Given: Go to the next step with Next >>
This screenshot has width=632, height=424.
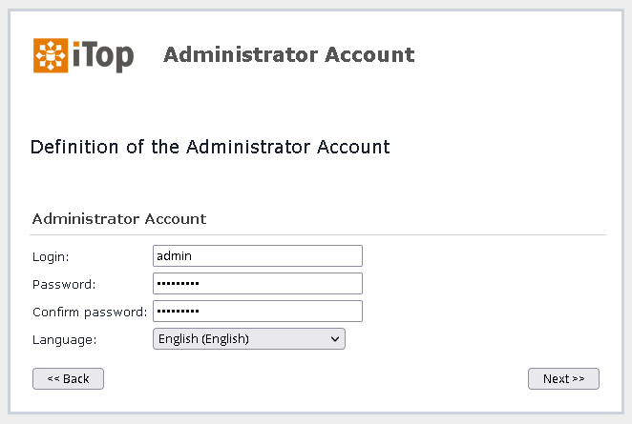Looking at the screenshot, I should 563,378.
